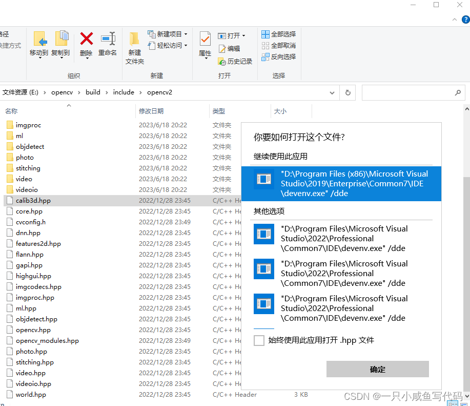Select the imgproc folder
Image resolution: width=470 pixels, height=406 pixels.
[x=28, y=125]
